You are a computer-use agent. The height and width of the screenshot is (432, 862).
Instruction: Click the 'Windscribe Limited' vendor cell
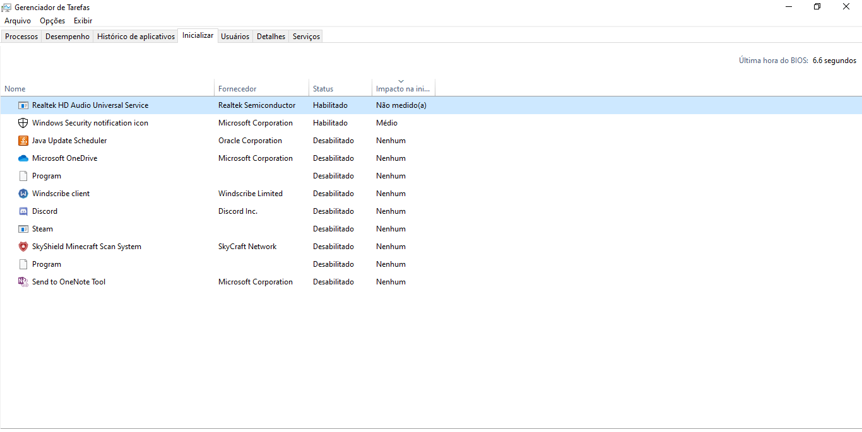click(251, 194)
